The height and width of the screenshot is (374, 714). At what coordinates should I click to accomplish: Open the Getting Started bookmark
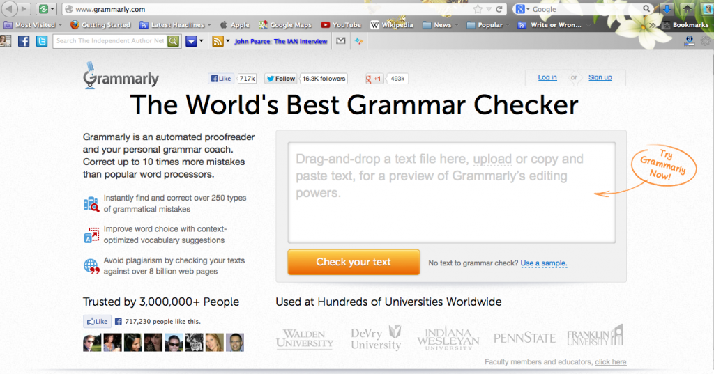pyautogui.click(x=100, y=25)
